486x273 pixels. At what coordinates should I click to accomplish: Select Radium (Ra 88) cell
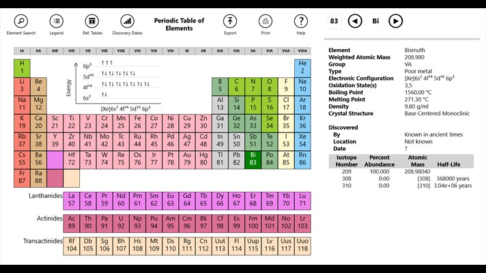coord(38,178)
